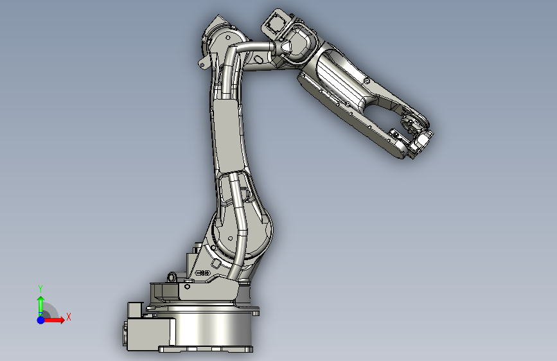The height and width of the screenshot is (361, 557).
Task: Click the red X axis arrow of the triad
Action: click(54, 320)
